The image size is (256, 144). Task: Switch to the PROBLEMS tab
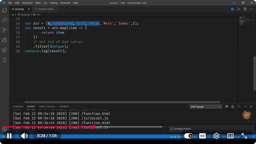[x=18, y=106]
